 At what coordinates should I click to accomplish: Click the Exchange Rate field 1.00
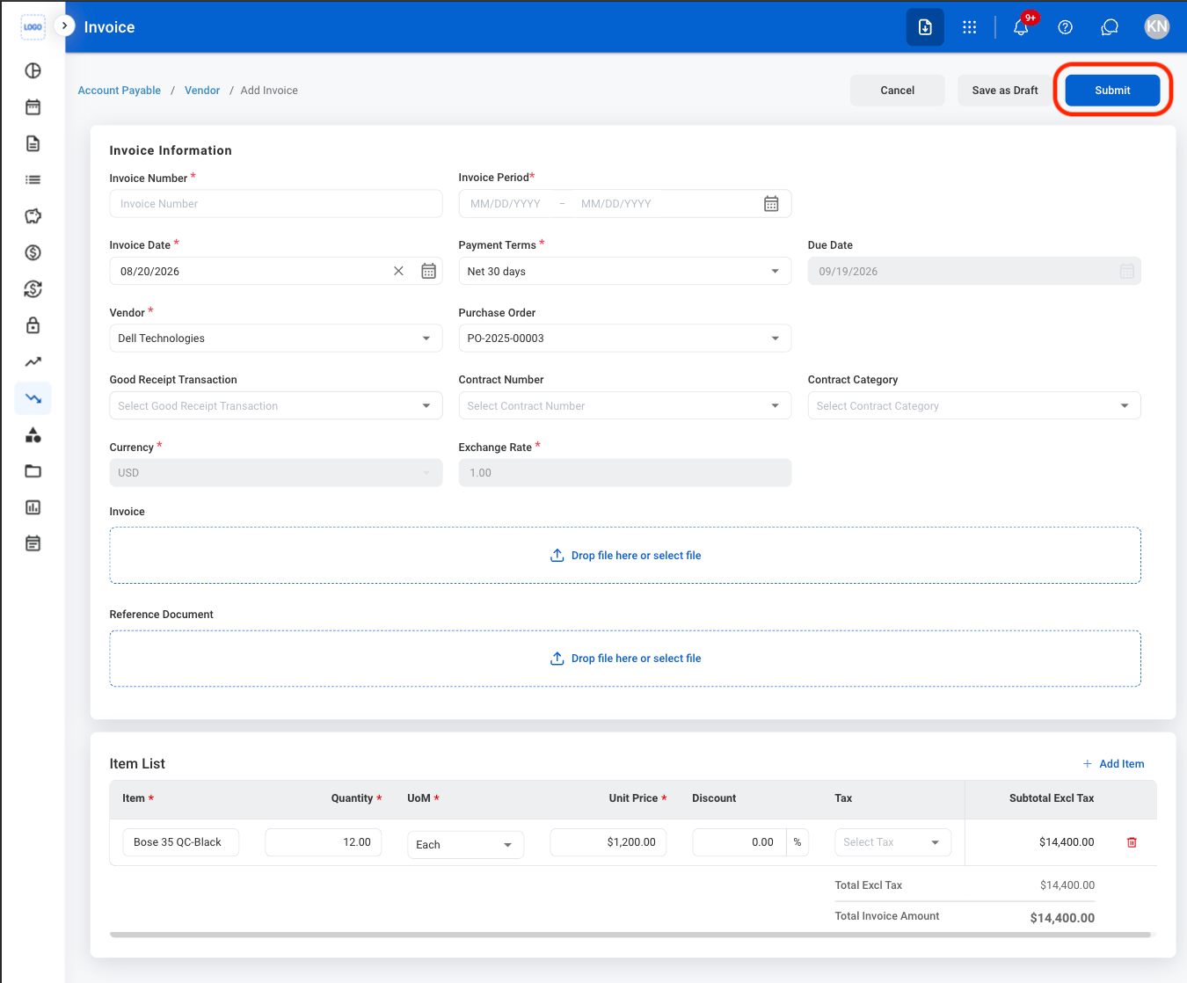(625, 473)
